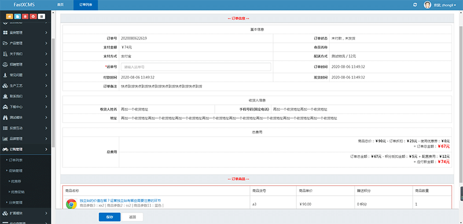The width and height of the screenshot is (463, 224).
Task: Open the 联系我们 sidebar menu
Action: tap(25, 96)
